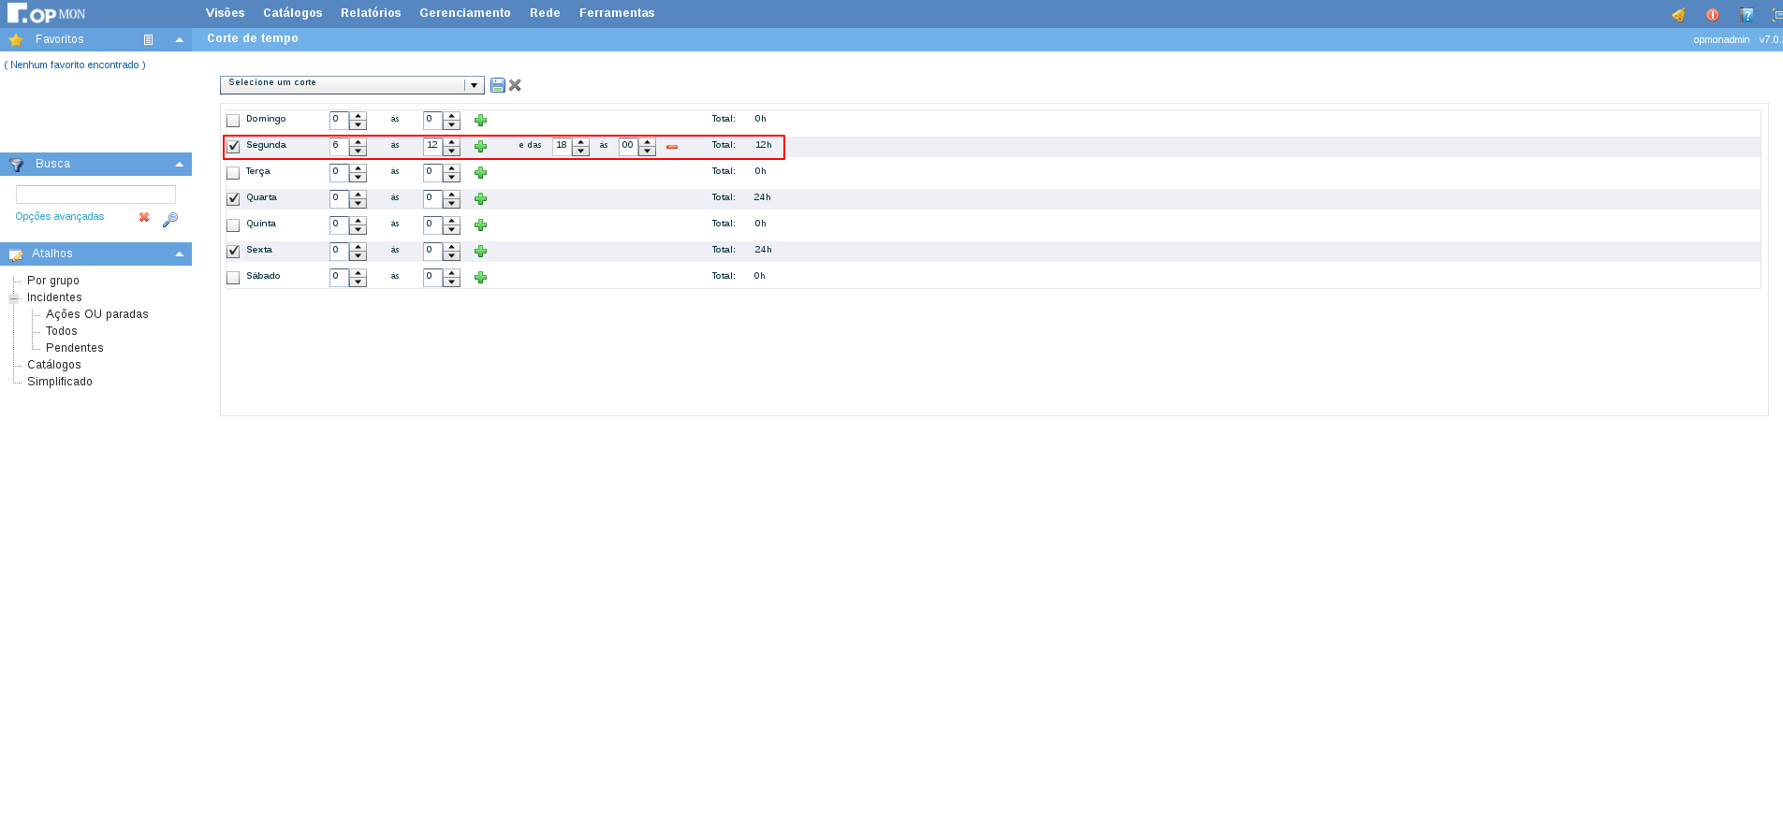Enable the Domingo checkbox

pos(233,121)
